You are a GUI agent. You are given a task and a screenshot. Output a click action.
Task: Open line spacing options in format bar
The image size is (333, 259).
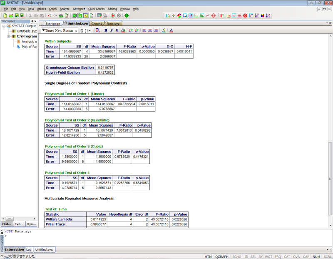click(98, 30)
